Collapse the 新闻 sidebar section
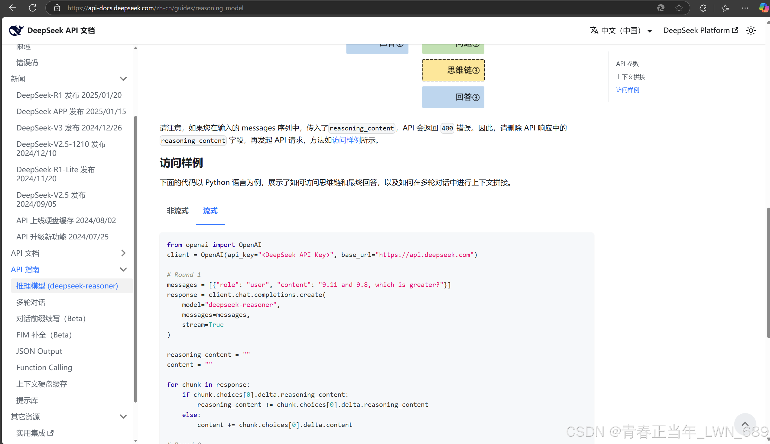The height and width of the screenshot is (444, 770). click(123, 79)
